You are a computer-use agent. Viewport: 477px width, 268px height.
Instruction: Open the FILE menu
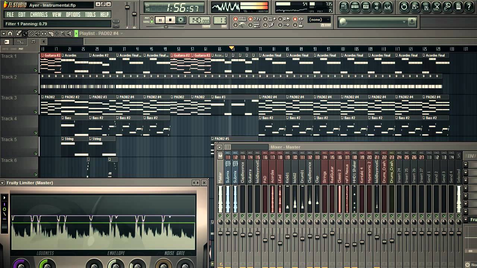pyautogui.click(x=10, y=15)
